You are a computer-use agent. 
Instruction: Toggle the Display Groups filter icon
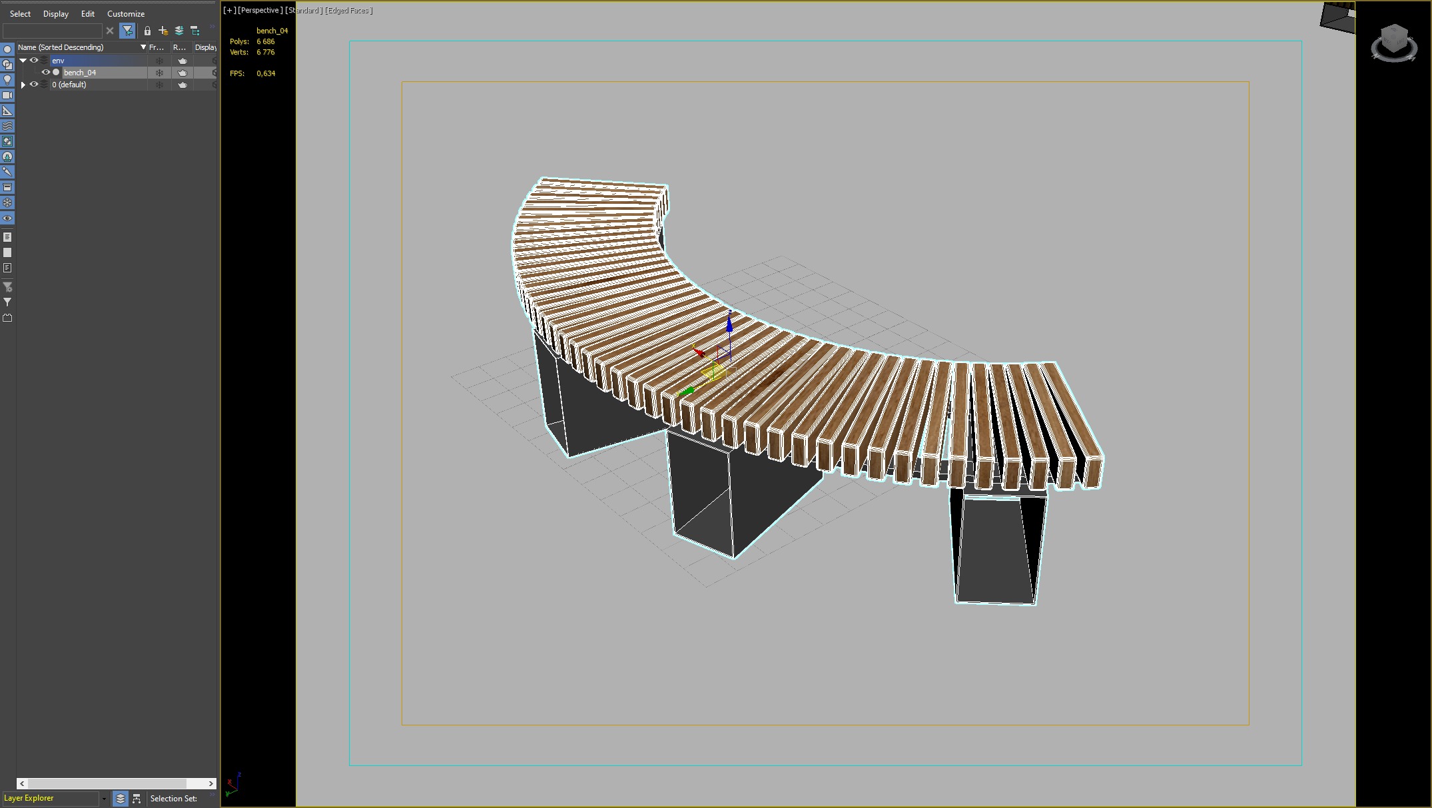pyautogui.click(x=7, y=141)
